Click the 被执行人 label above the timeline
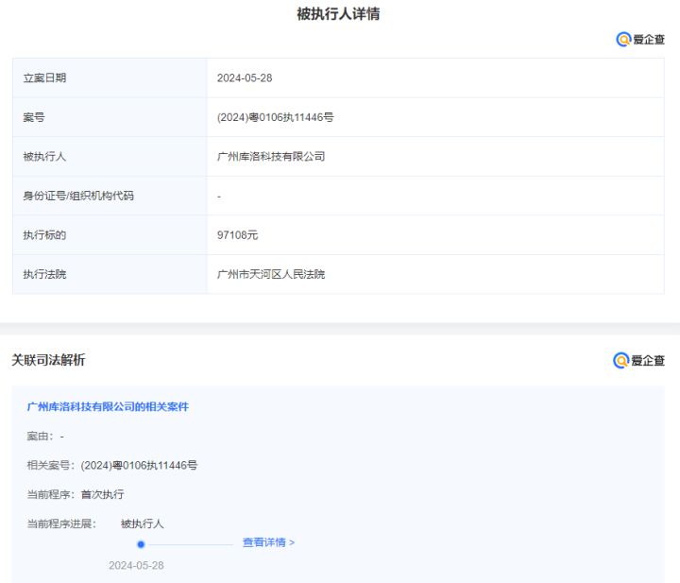 [142, 523]
